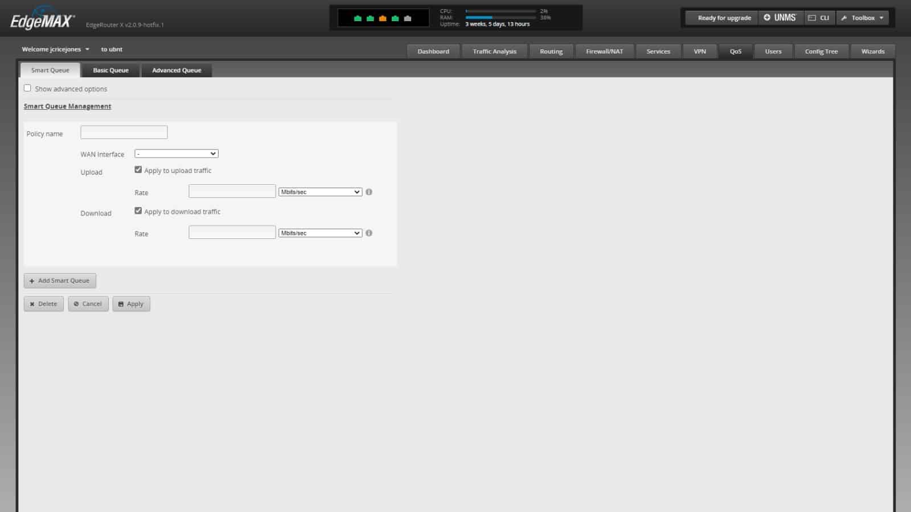Open the Services tab
This screenshot has height=512, width=911.
[658, 51]
